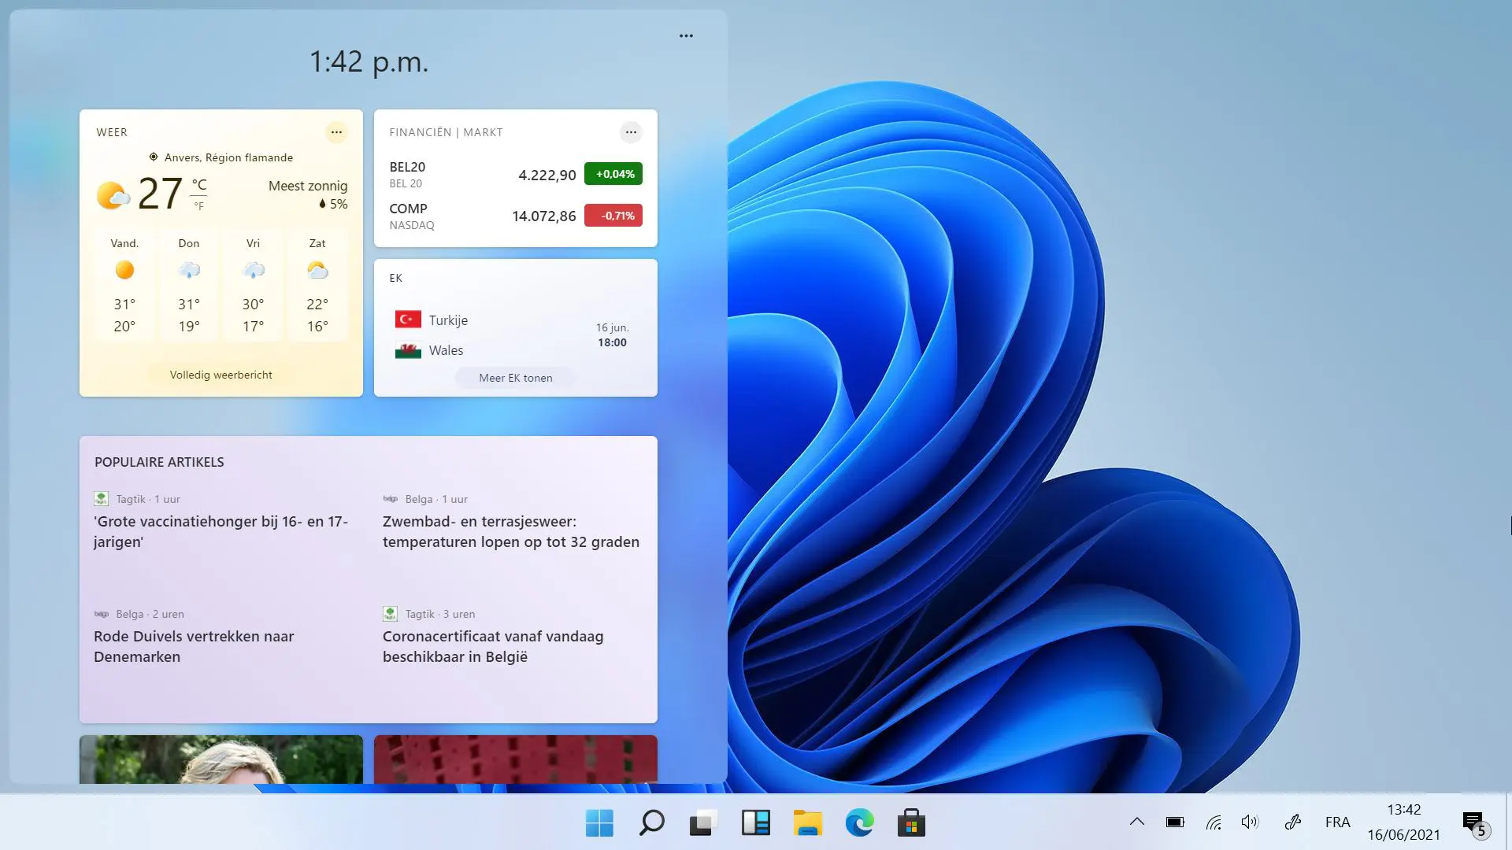
Task: Select Vri forecast day
Action: (x=253, y=285)
